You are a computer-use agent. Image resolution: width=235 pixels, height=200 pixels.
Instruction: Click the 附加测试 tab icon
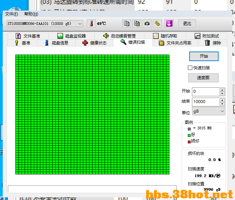tap(197, 36)
